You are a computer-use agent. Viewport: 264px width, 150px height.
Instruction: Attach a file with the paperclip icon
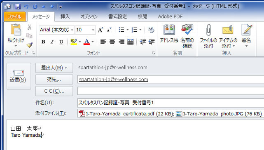tap(208, 30)
